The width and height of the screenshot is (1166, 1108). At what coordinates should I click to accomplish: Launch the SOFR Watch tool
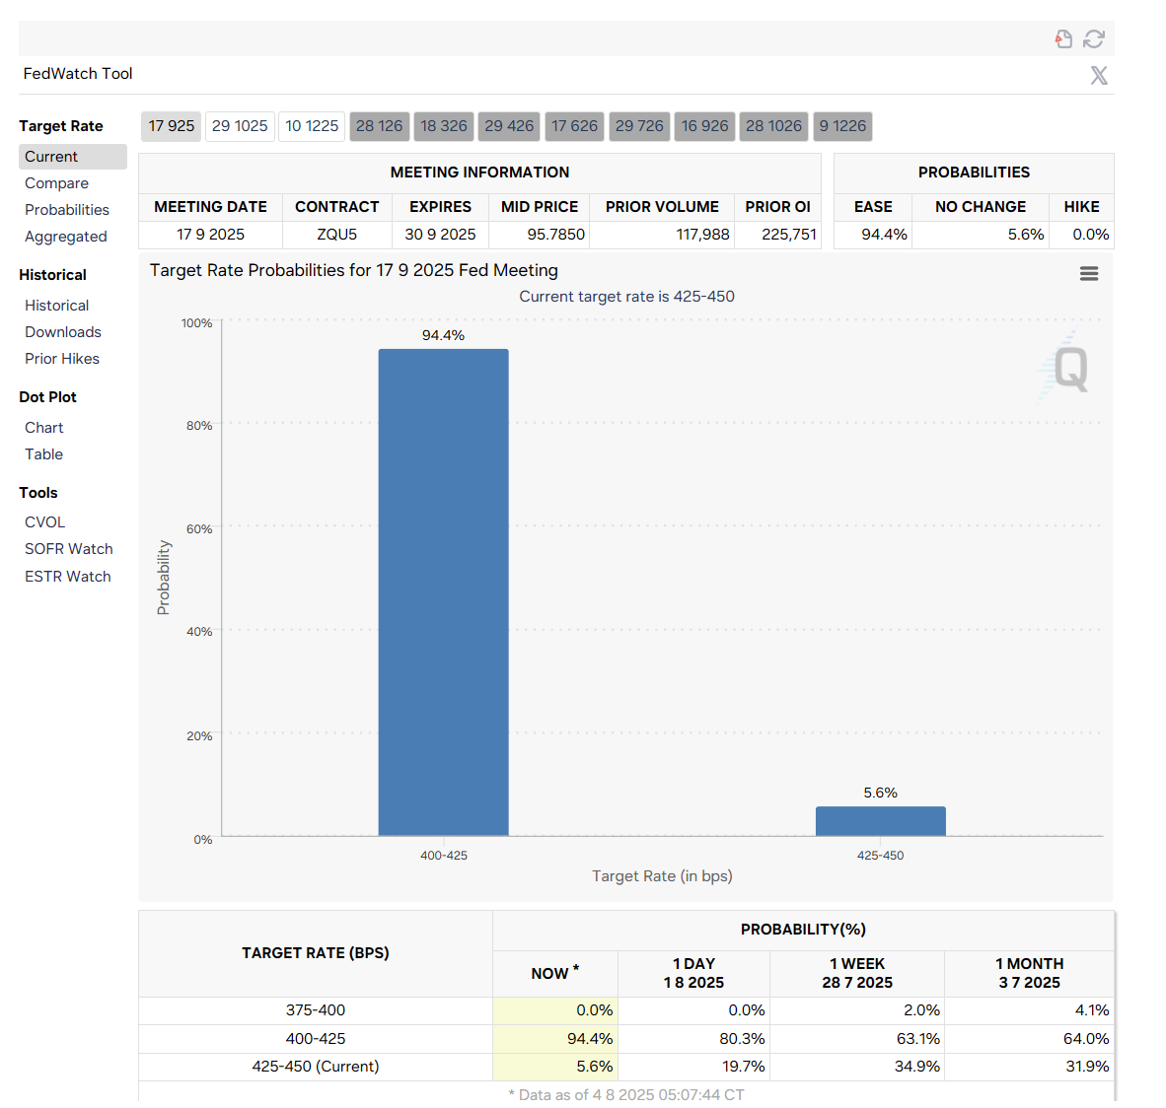pyautogui.click(x=69, y=549)
